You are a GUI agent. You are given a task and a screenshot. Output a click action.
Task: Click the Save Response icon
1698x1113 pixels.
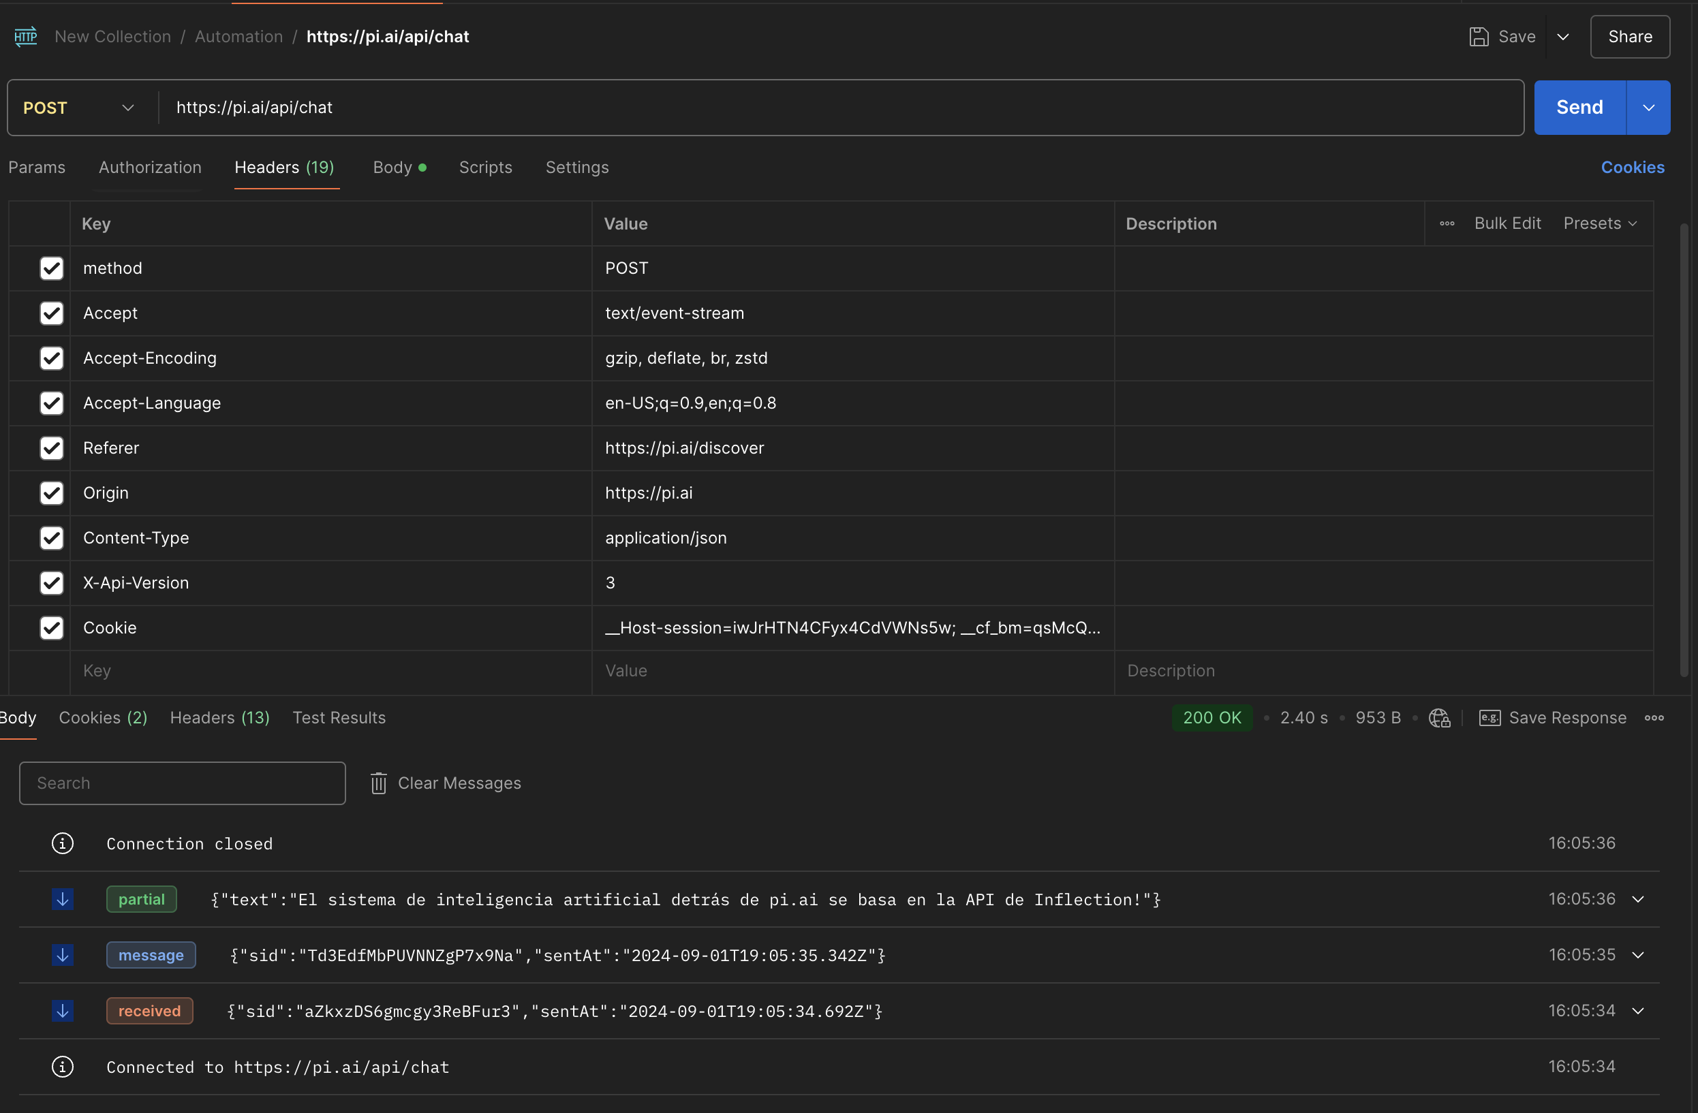1489,718
